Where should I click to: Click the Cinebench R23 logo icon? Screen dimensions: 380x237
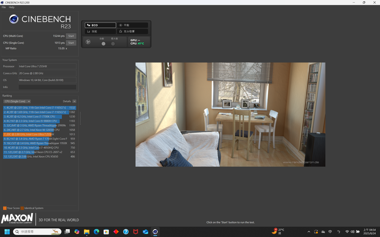click(x=14, y=19)
